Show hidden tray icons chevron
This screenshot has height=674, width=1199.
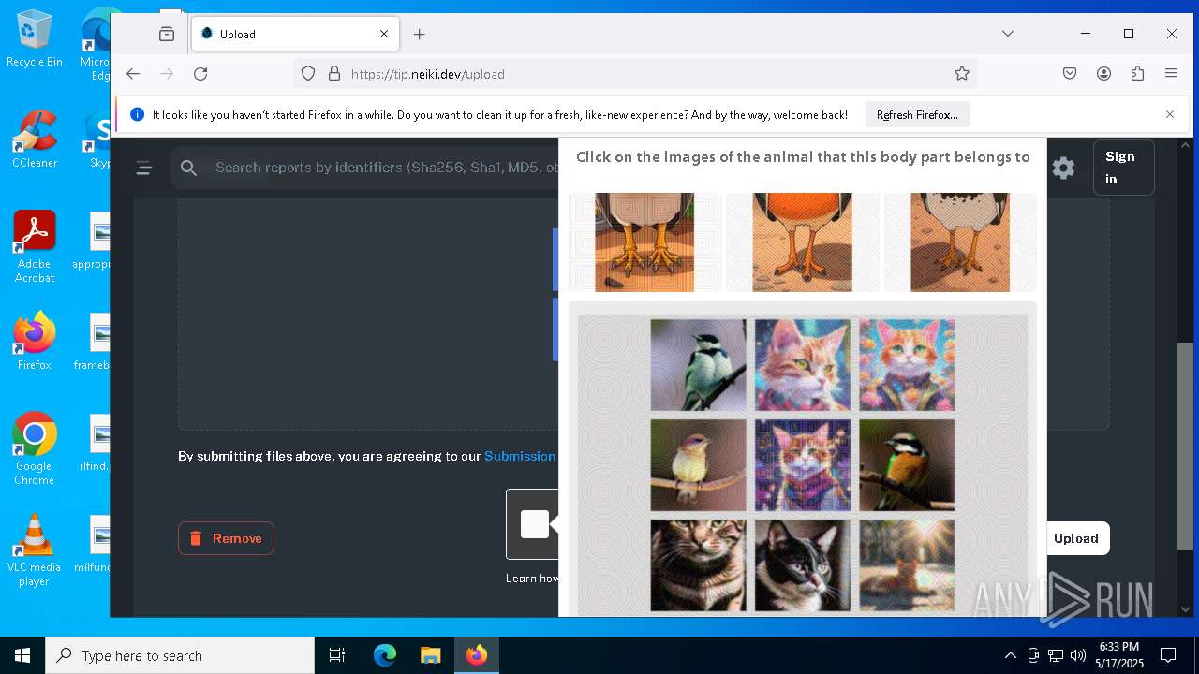(x=1010, y=655)
